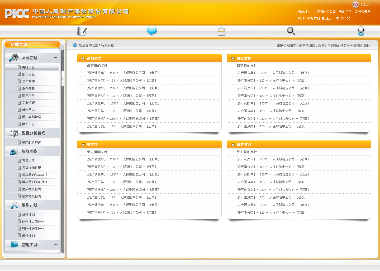Viewport: 380px width, 271px height.
Task: Click the blue globe location icon
Action: [x=75, y=45]
